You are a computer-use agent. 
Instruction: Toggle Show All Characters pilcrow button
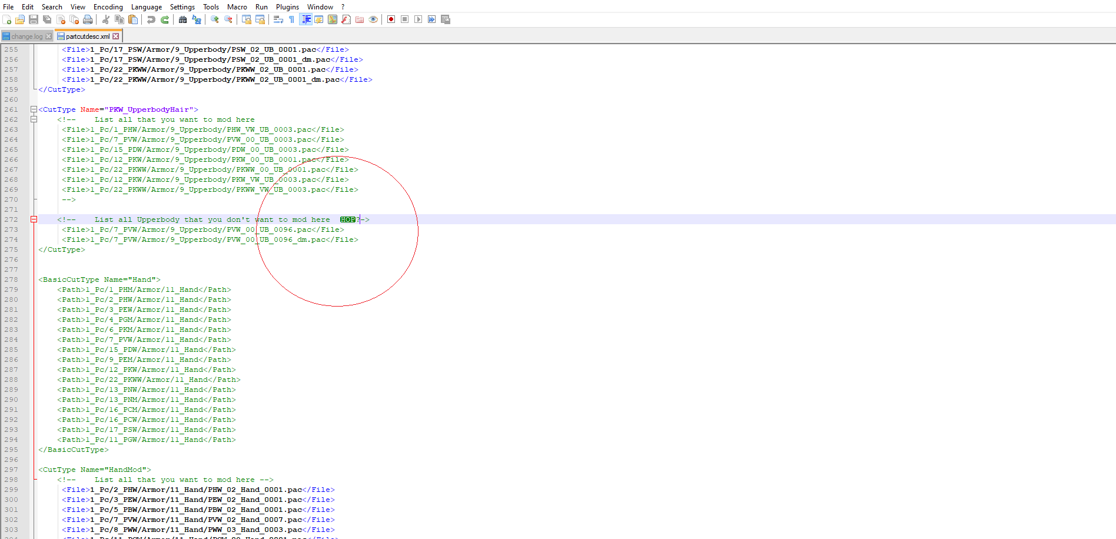click(291, 19)
